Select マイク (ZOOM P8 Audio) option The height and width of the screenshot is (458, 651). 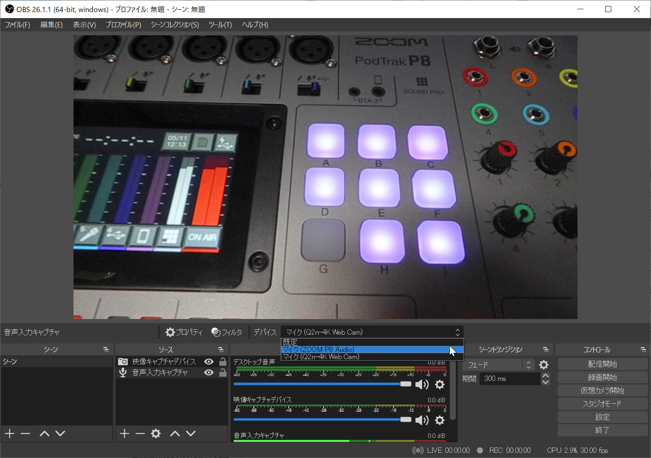tap(372, 350)
